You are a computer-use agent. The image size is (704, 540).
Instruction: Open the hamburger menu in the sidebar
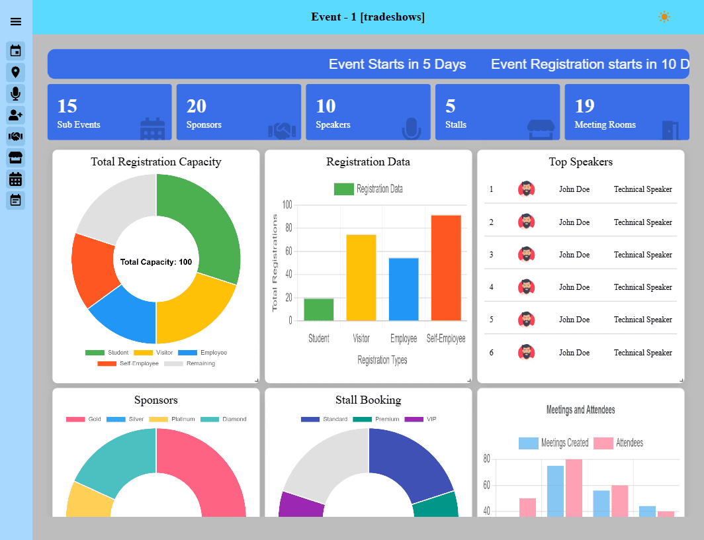click(x=16, y=22)
